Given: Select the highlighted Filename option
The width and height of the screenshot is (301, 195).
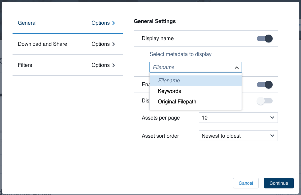Looking at the screenshot, I should [x=169, y=80].
